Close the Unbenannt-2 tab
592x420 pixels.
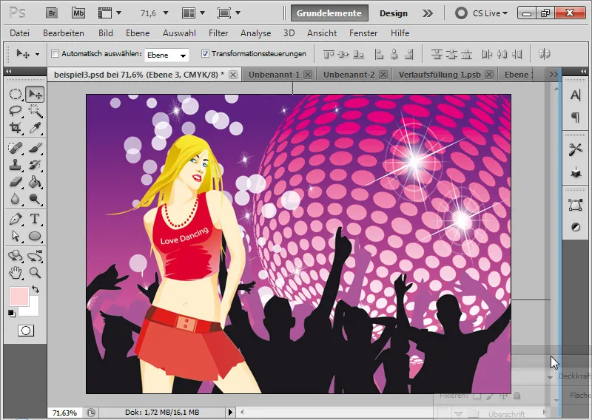point(383,75)
